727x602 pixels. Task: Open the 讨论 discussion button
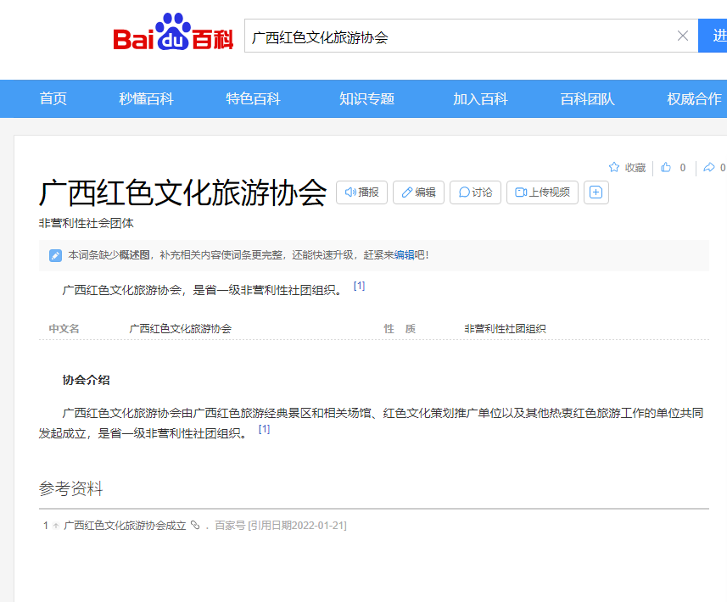pos(475,192)
